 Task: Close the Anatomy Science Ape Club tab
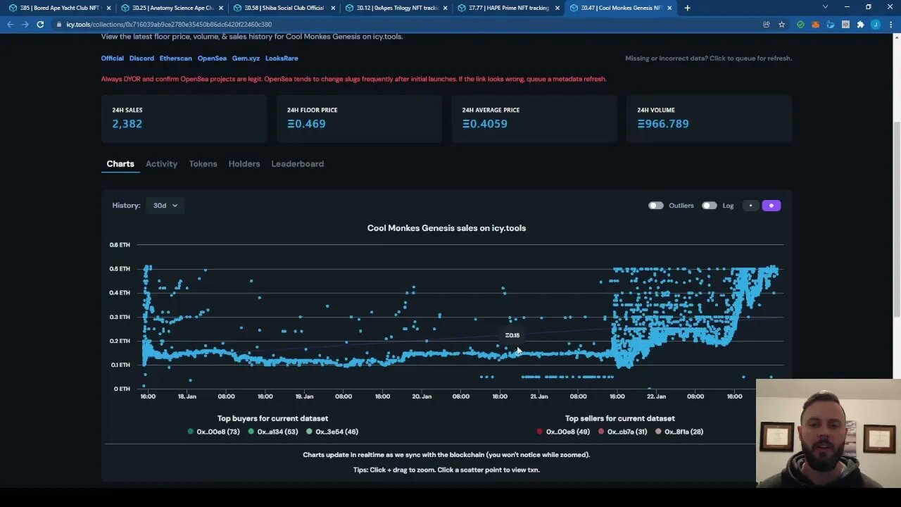tap(221, 8)
